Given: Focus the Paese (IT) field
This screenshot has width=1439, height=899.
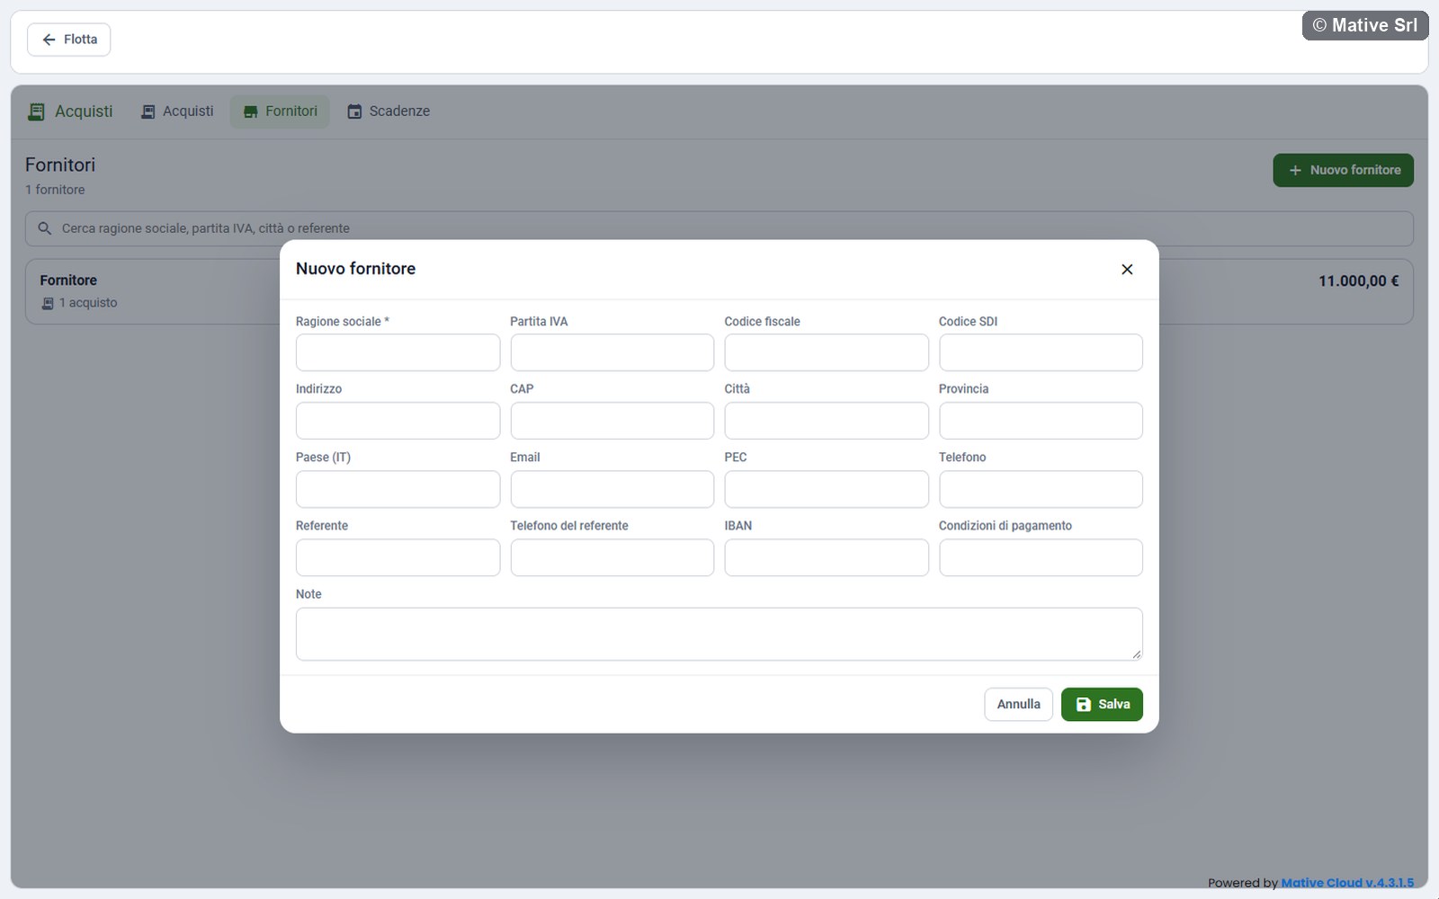Looking at the screenshot, I should point(398,489).
